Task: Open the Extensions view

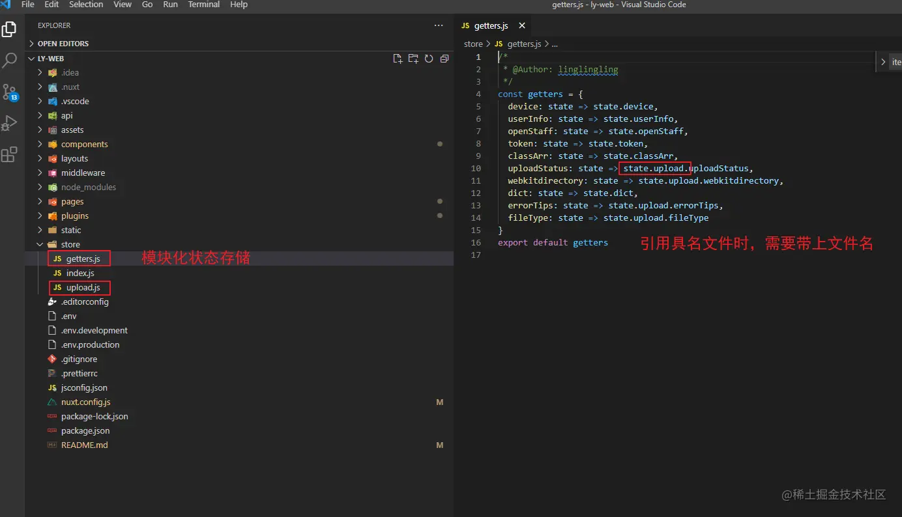Action: coord(9,154)
